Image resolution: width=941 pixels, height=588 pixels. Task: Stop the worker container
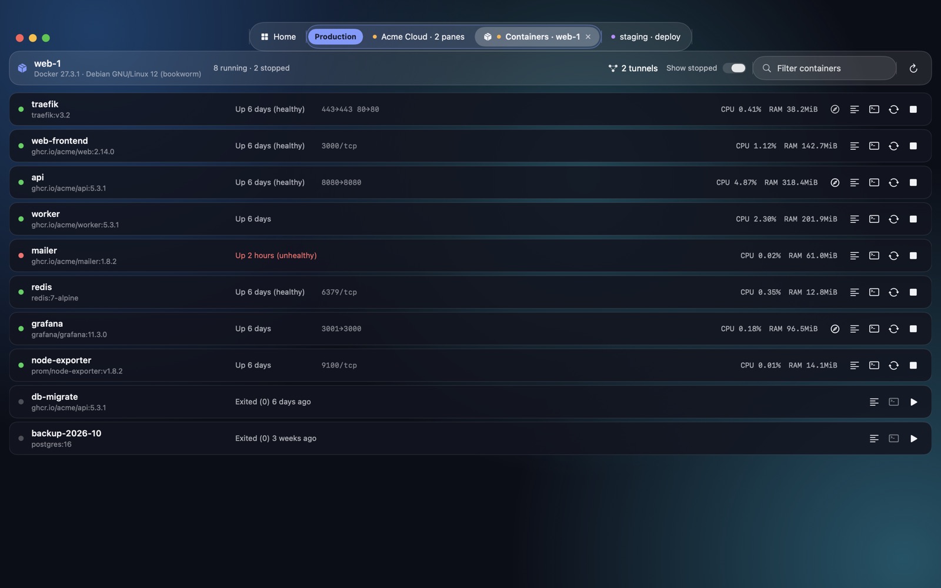tap(913, 219)
